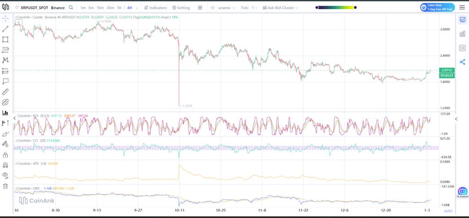Toggle AUTO price scale

click(x=448, y=211)
